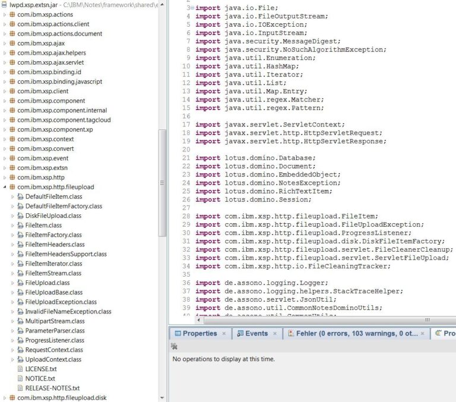
Task: Click editor horizontal scrollbar thumb
Action: [x=330, y=320]
